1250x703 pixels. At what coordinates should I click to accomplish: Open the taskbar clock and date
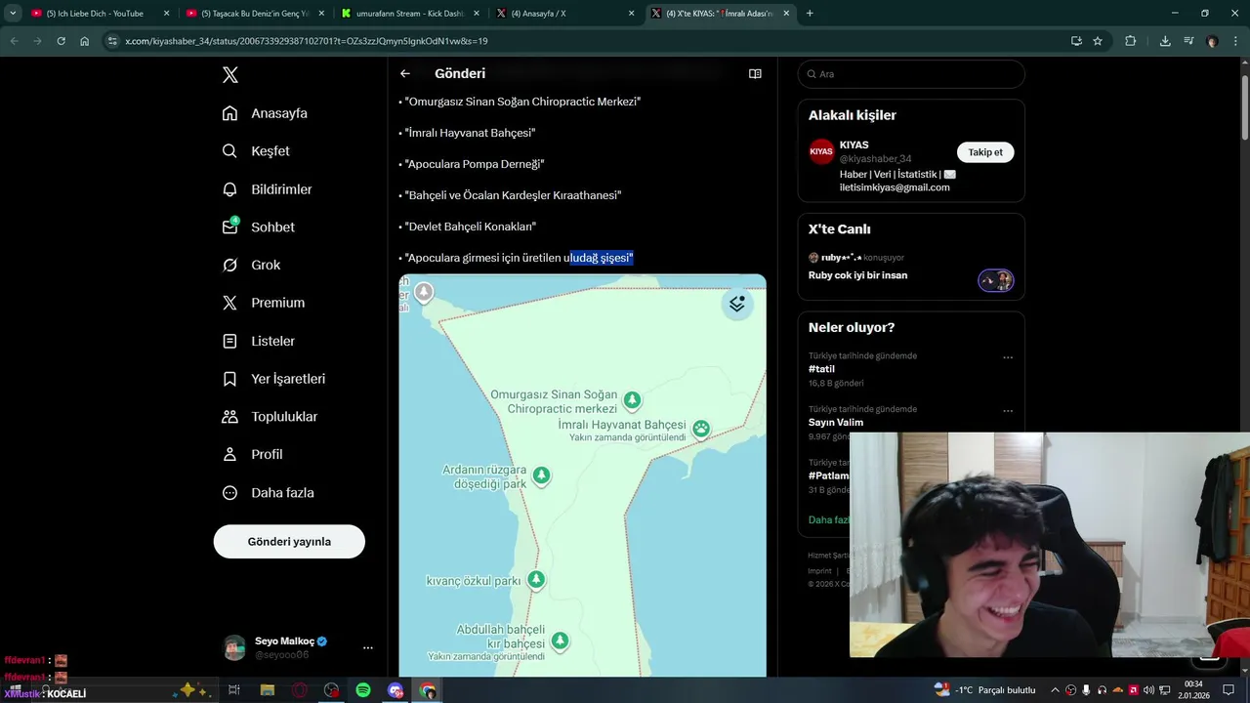[1193, 689]
